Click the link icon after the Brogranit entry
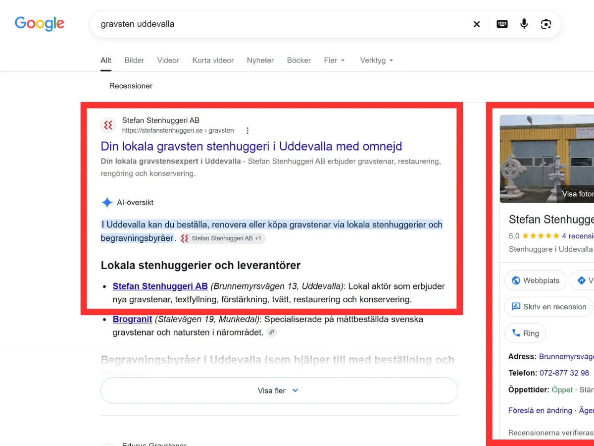Viewport: 594px width, 446px height. [x=272, y=333]
